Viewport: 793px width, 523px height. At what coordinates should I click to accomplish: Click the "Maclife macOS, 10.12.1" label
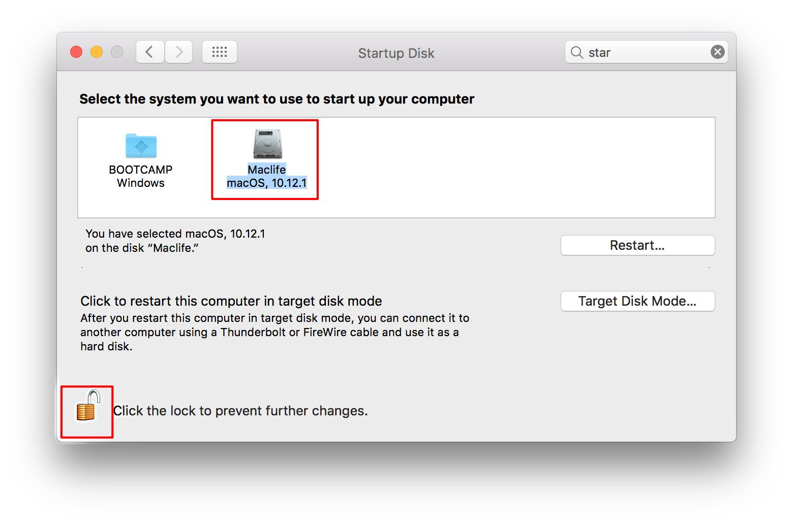point(267,176)
